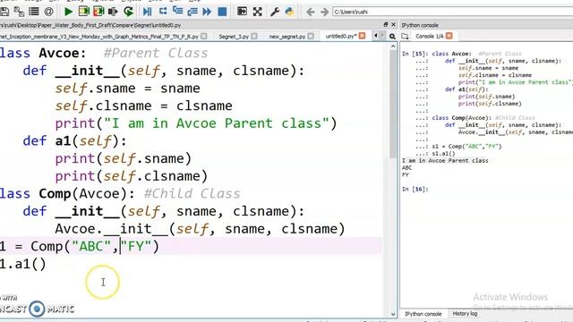Switch to the new_segnet.py tab
This screenshot has height=322, width=573.
click(x=287, y=36)
